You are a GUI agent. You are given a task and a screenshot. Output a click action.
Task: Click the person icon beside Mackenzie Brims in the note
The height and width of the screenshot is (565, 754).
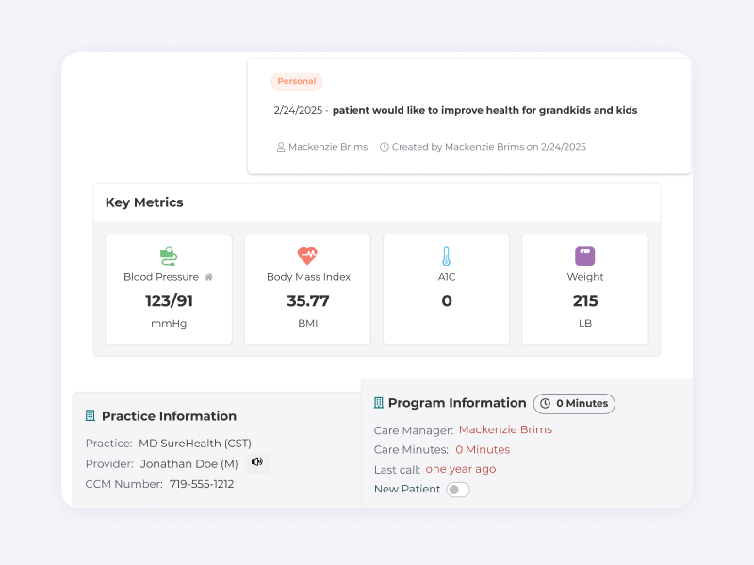point(280,147)
